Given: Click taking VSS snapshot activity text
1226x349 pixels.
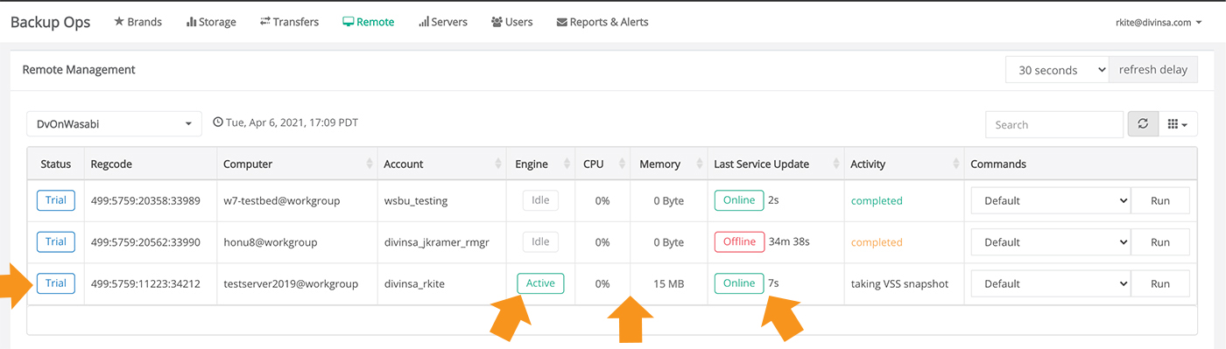Looking at the screenshot, I should click(x=899, y=283).
